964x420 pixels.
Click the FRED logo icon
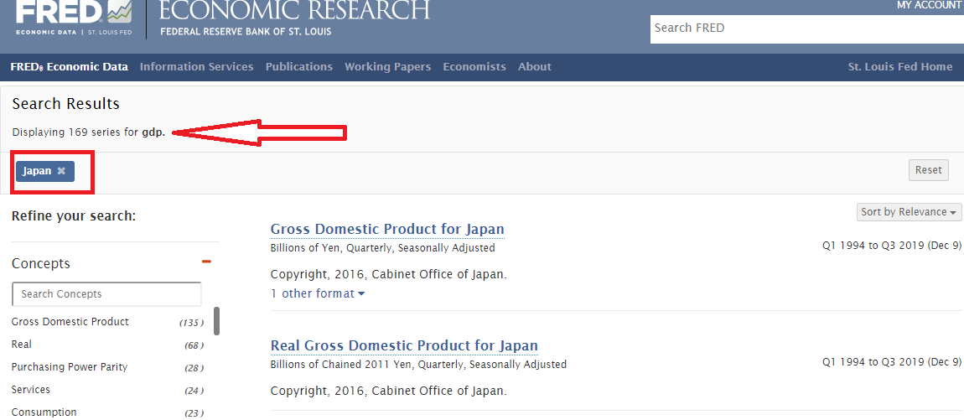point(72,17)
